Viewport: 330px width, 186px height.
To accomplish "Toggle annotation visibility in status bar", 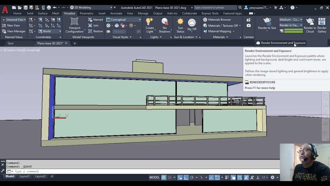I will pos(246,177).
